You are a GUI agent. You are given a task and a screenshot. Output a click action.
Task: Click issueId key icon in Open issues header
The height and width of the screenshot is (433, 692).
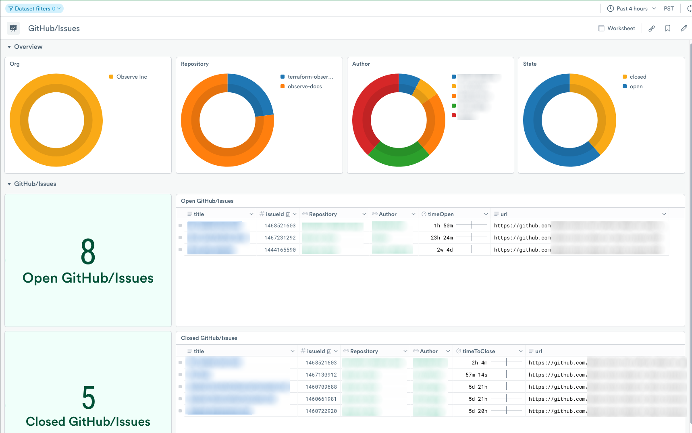pos(288,214)
